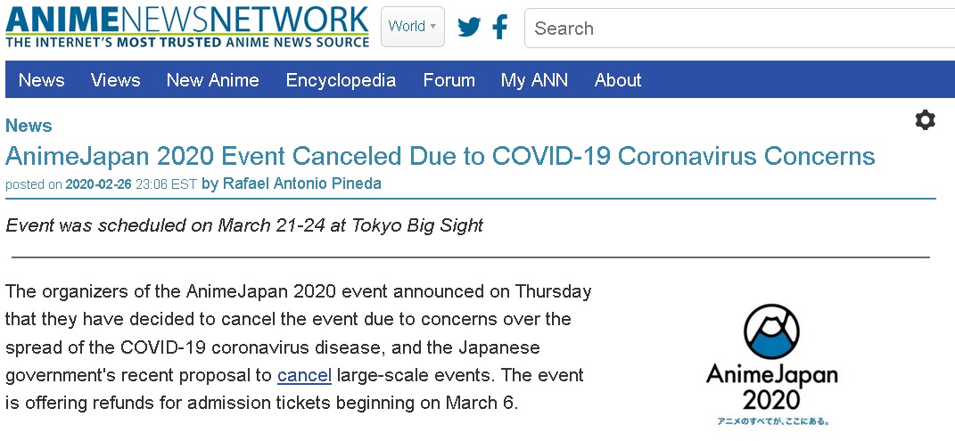Open the Twitter bird icon link
This screenshot has width=955, height=441.
tap(469, 28)
